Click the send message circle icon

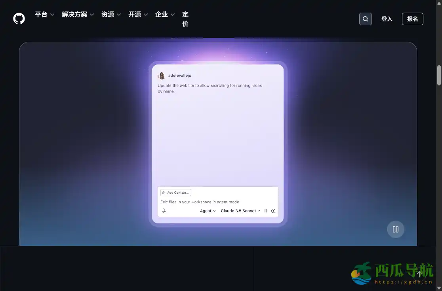273,211
